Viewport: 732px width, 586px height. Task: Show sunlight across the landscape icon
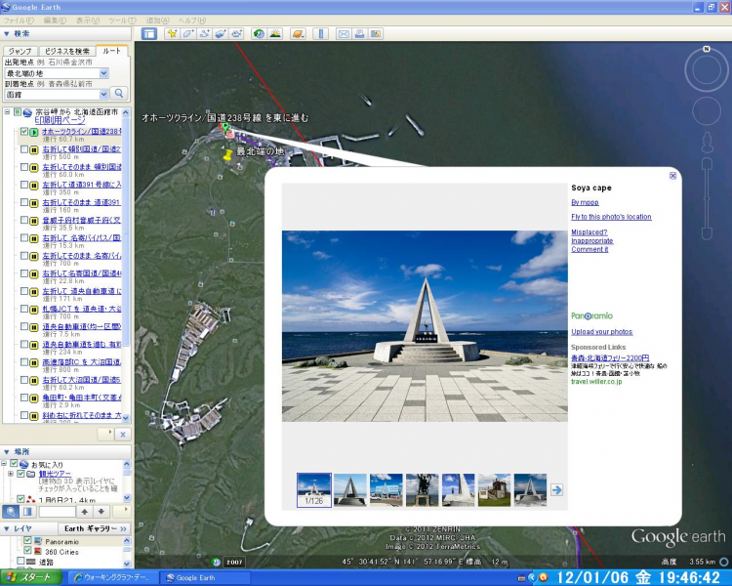pos(275,33)
